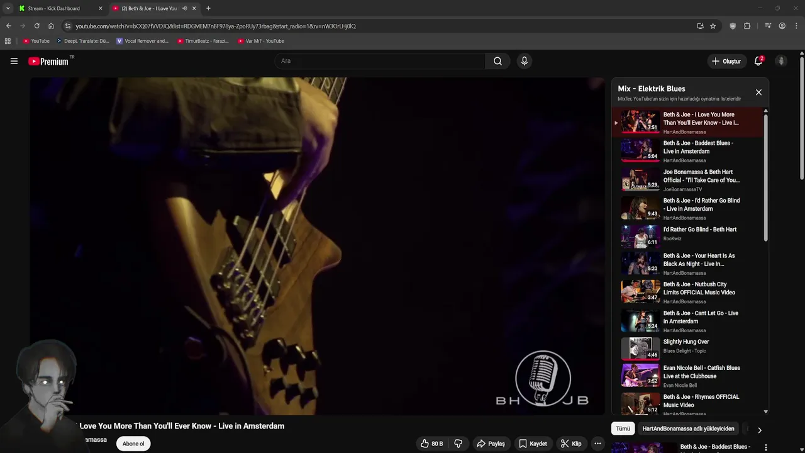Open the Oluştur create menu
The image size is (805, 453).
click(726, 61)
